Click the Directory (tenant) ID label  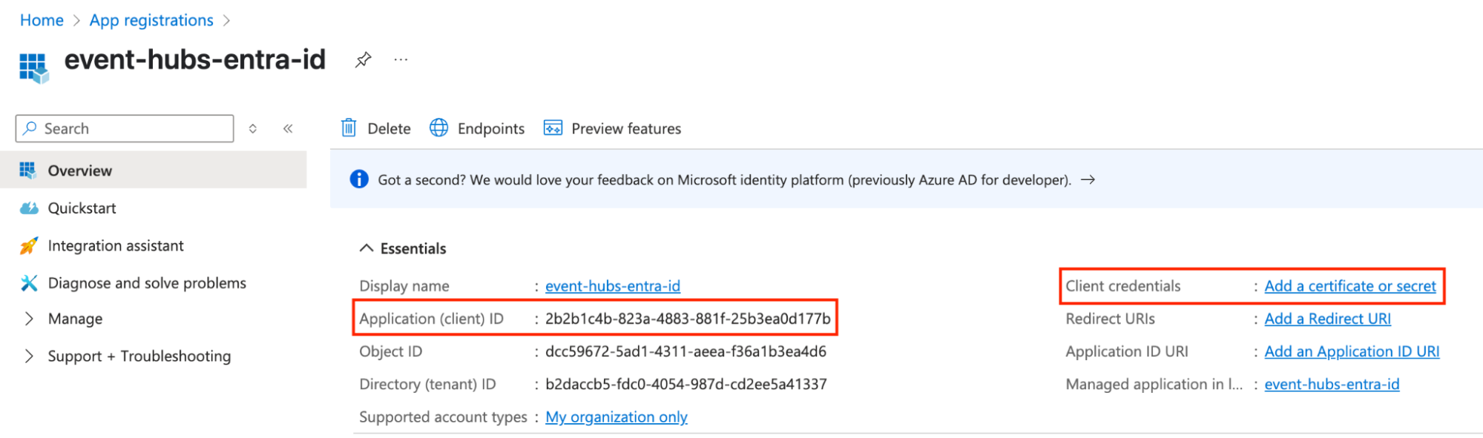click(x=428, y=384)
